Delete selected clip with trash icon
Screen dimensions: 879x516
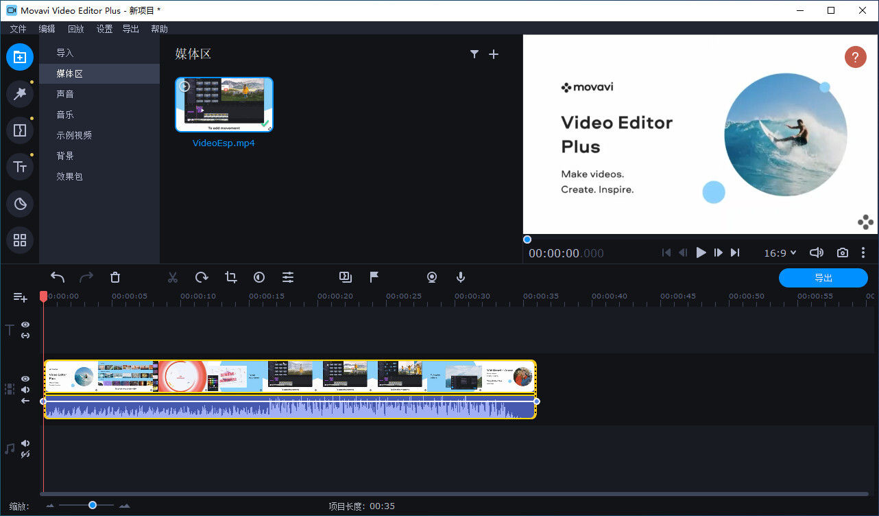point(115,277)
